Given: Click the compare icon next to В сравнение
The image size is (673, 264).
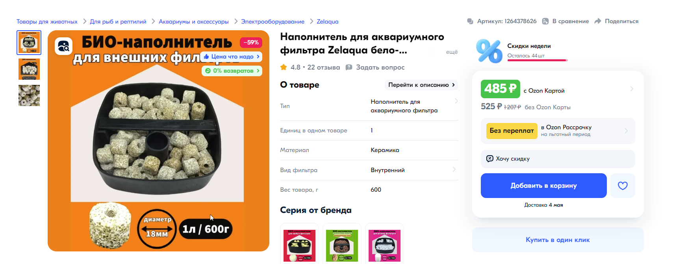Looking at the screenshot, I should click(x=545, y=21).
